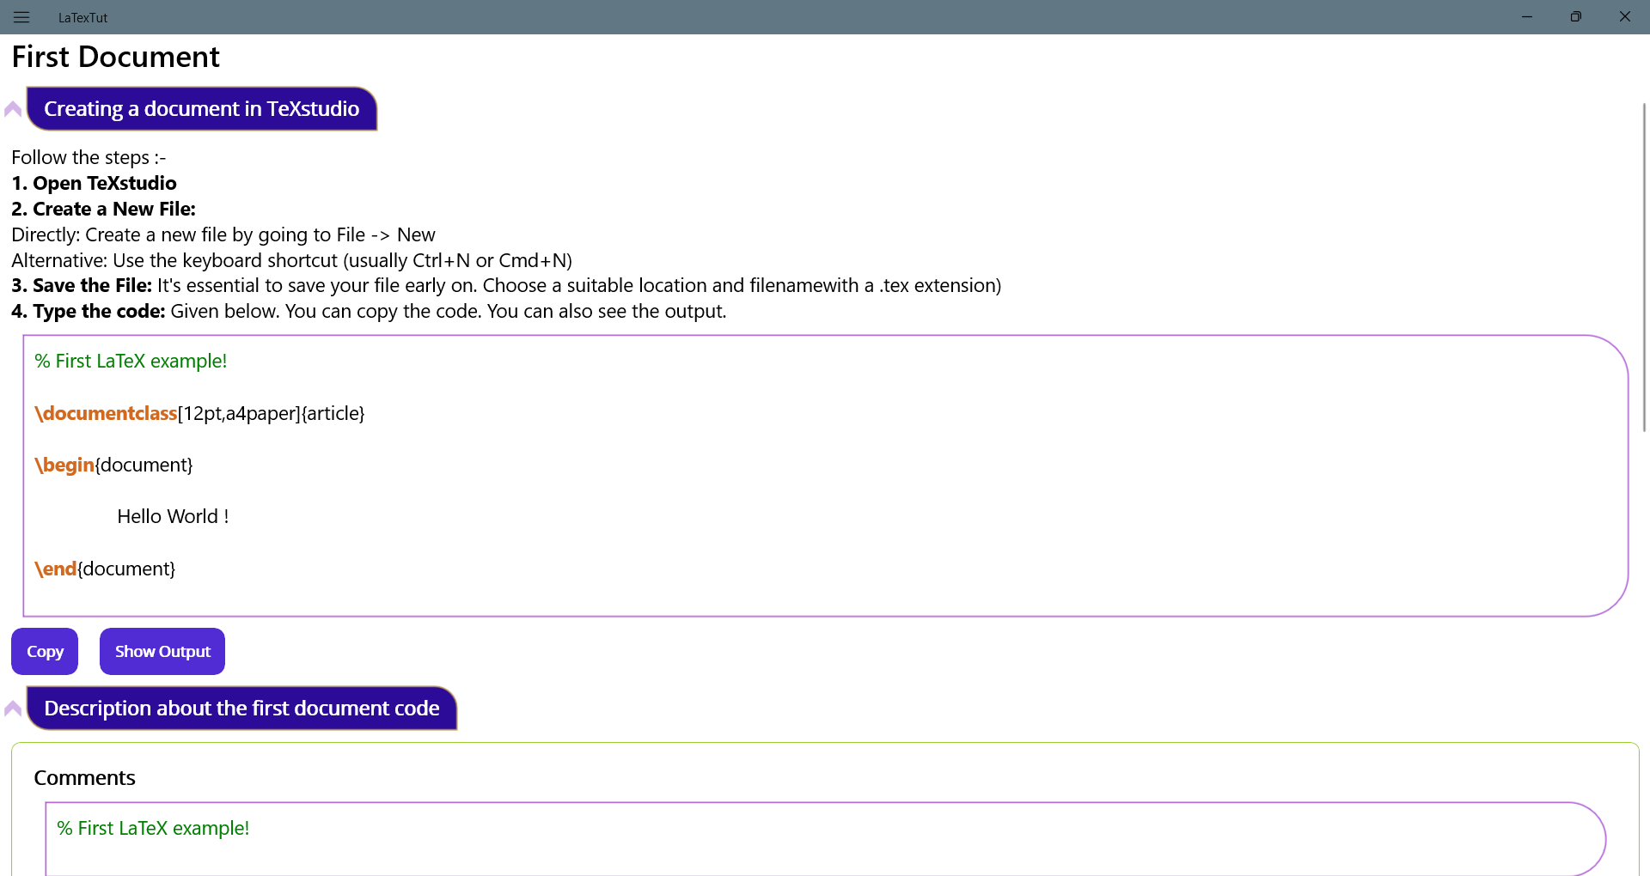This screenshot has width=1650, height=876.
Task: Click the '\begin' command in the code
Action: tap(64, 465)
